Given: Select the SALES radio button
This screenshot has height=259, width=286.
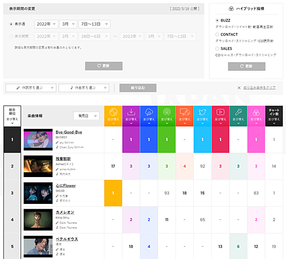Looking at the screenshot, I should pyautogui.click(x=217, y=48).
